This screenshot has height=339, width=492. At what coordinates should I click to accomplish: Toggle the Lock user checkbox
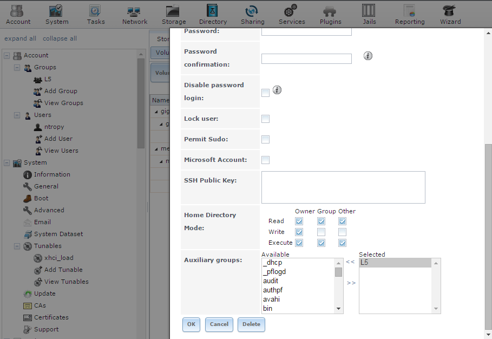(265, 119)
